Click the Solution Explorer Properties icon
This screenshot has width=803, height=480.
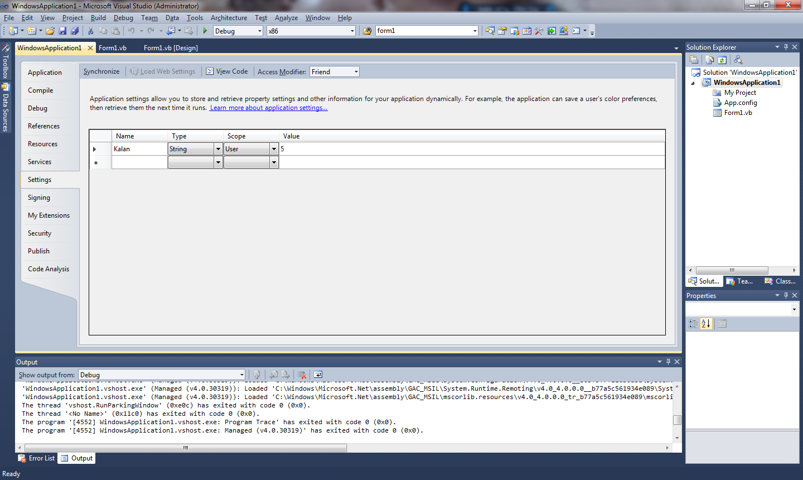(x=694, y=60)
